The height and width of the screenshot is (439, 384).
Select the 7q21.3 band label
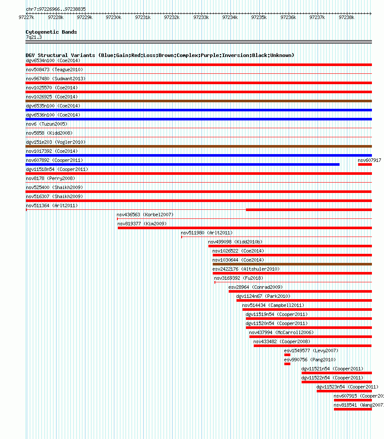[34, 37]
